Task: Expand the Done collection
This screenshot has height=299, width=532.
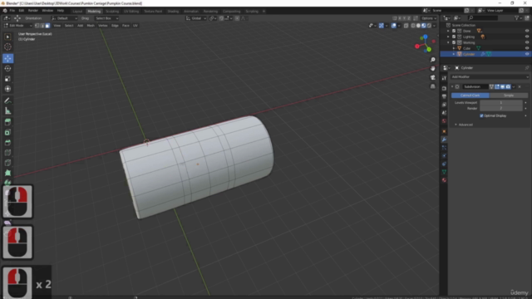Action: pos(448,31)
